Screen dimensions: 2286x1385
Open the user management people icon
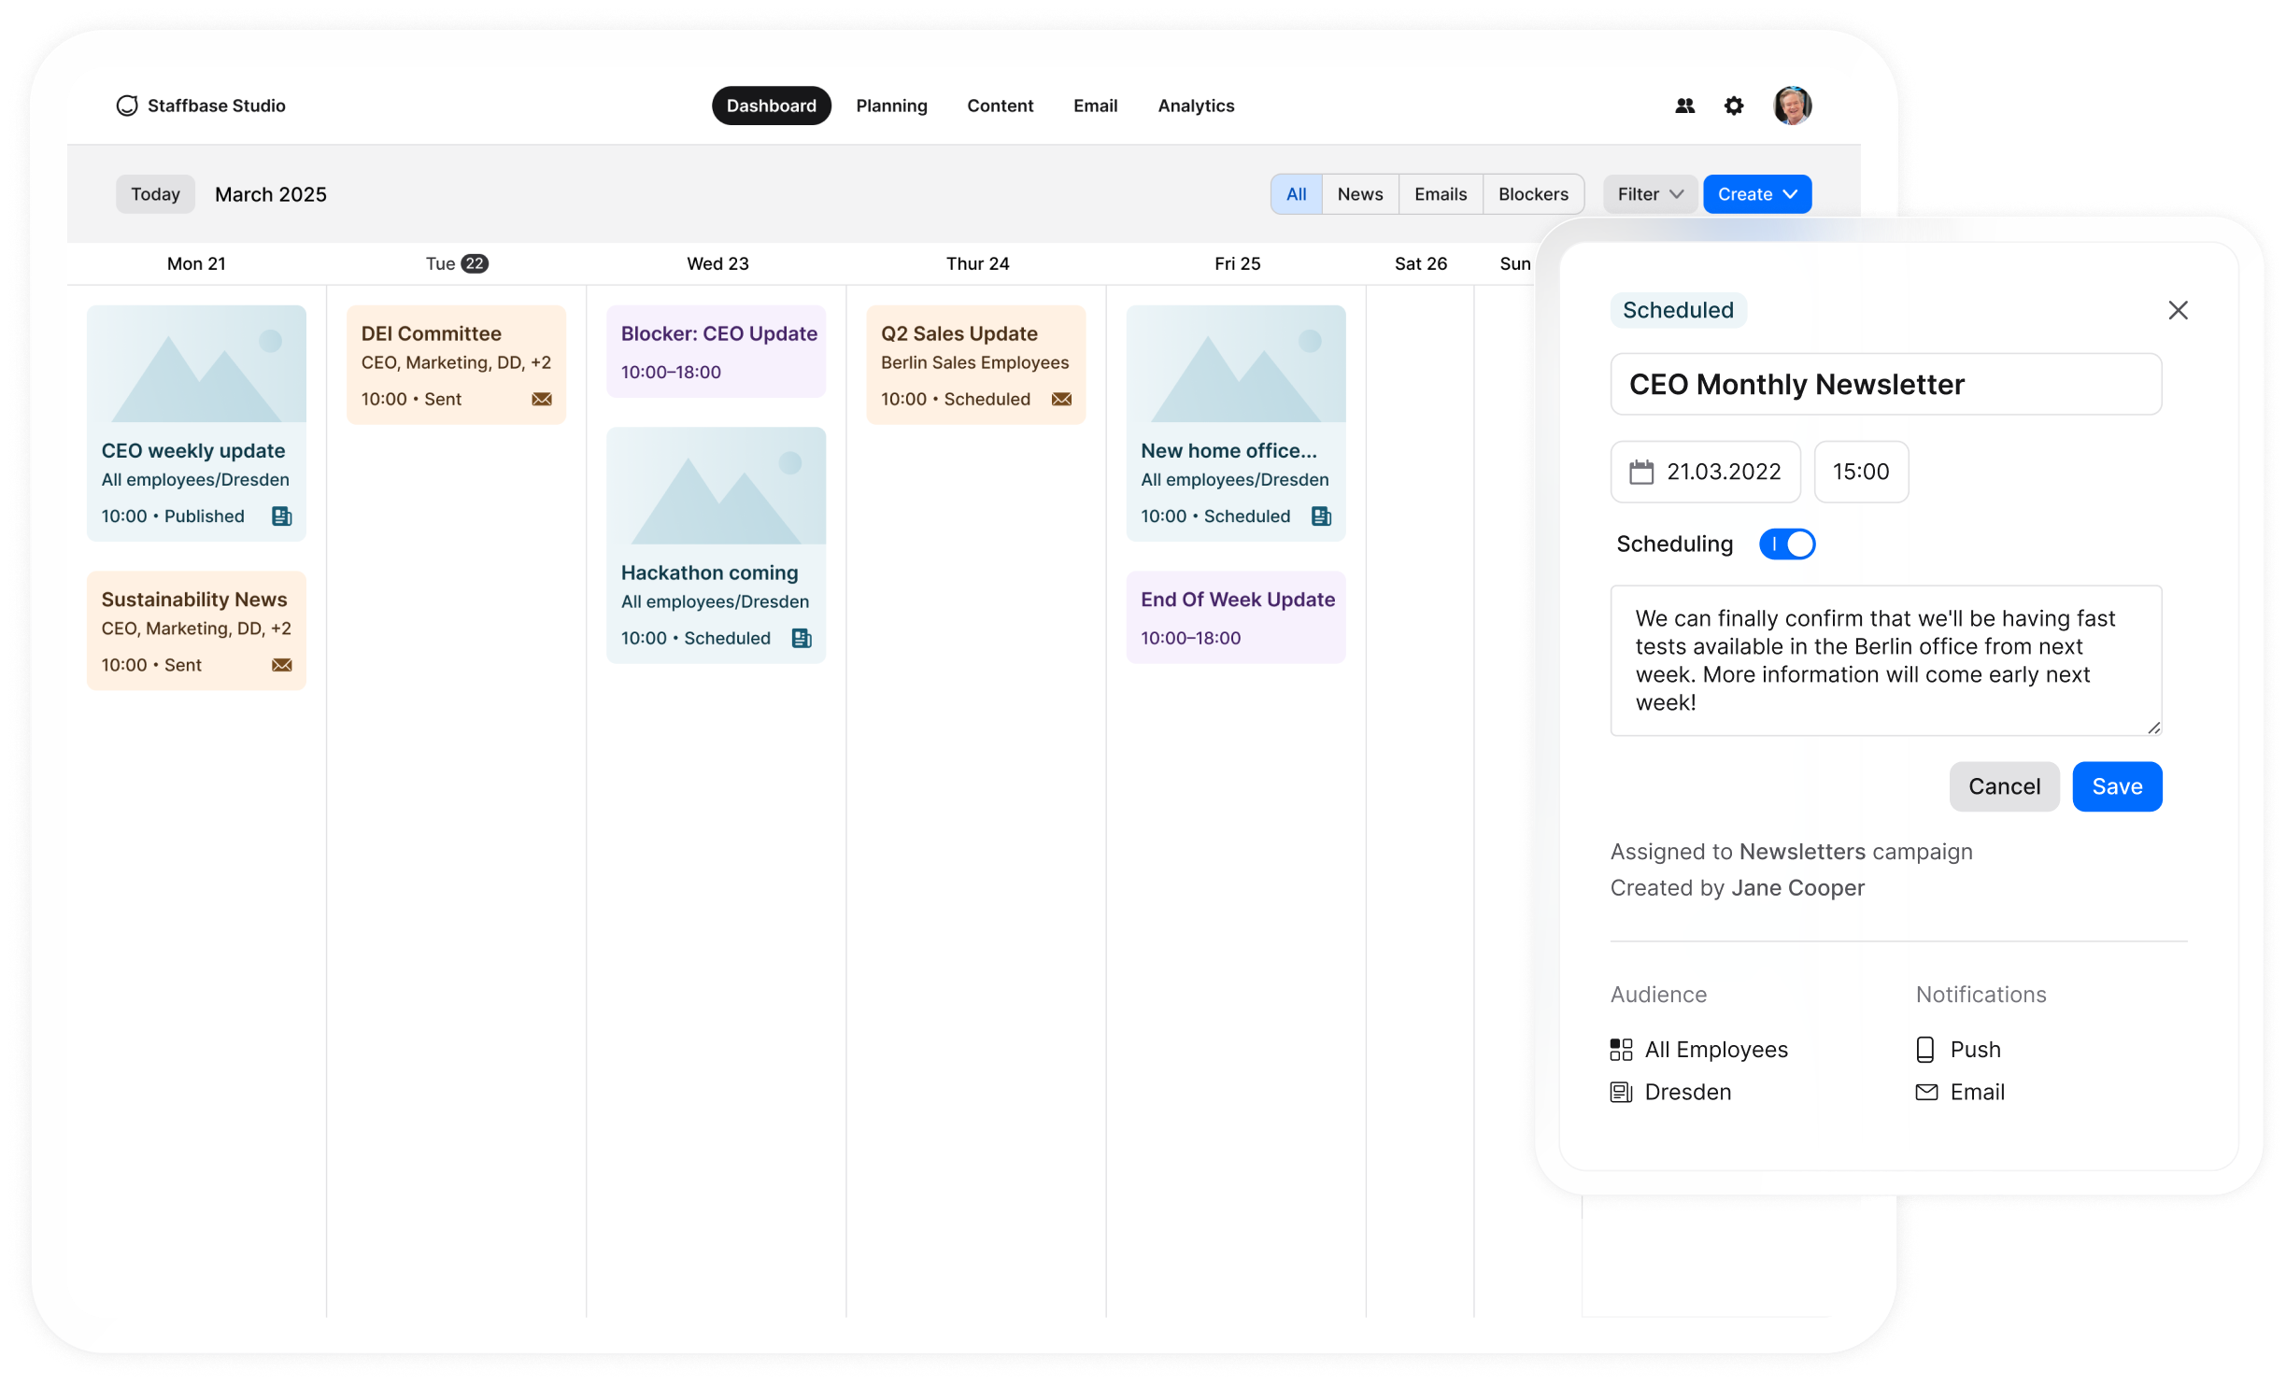coord(1684,106)
